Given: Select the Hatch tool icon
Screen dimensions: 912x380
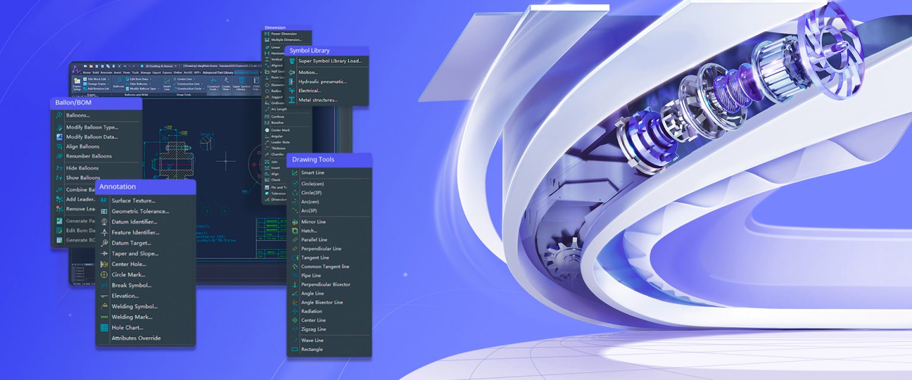Looking at the screenshot, I should 294,231.
